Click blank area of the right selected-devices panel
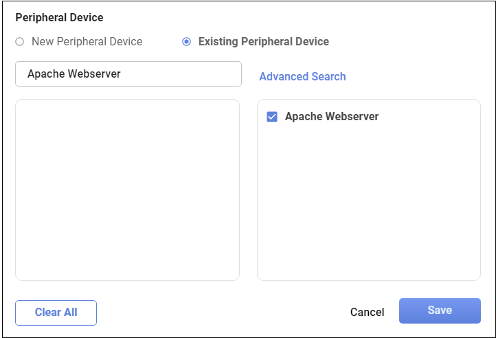Image resolution: width=496 pixels, height=338 pixels. point(368,206)
